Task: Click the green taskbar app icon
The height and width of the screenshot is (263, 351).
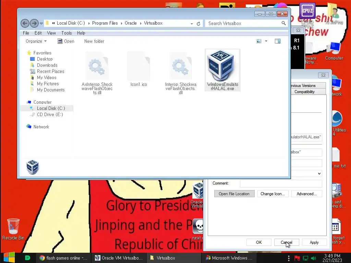Action: click(x=27, y=258)
